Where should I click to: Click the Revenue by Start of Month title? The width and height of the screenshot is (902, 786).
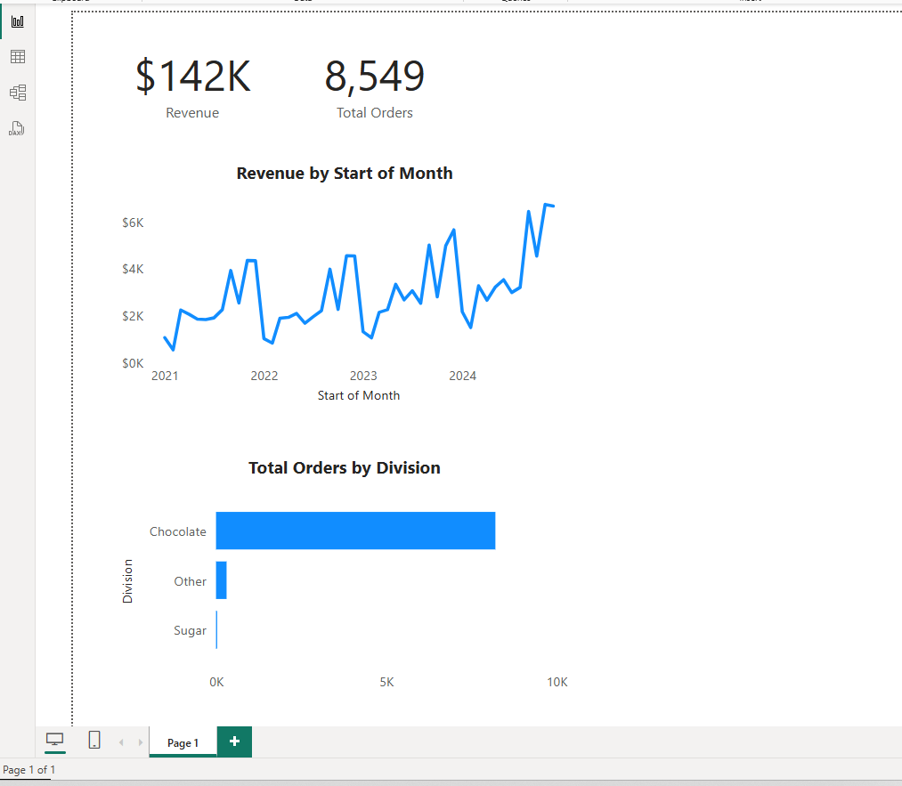pyautogui.click(x=345, y=173)
